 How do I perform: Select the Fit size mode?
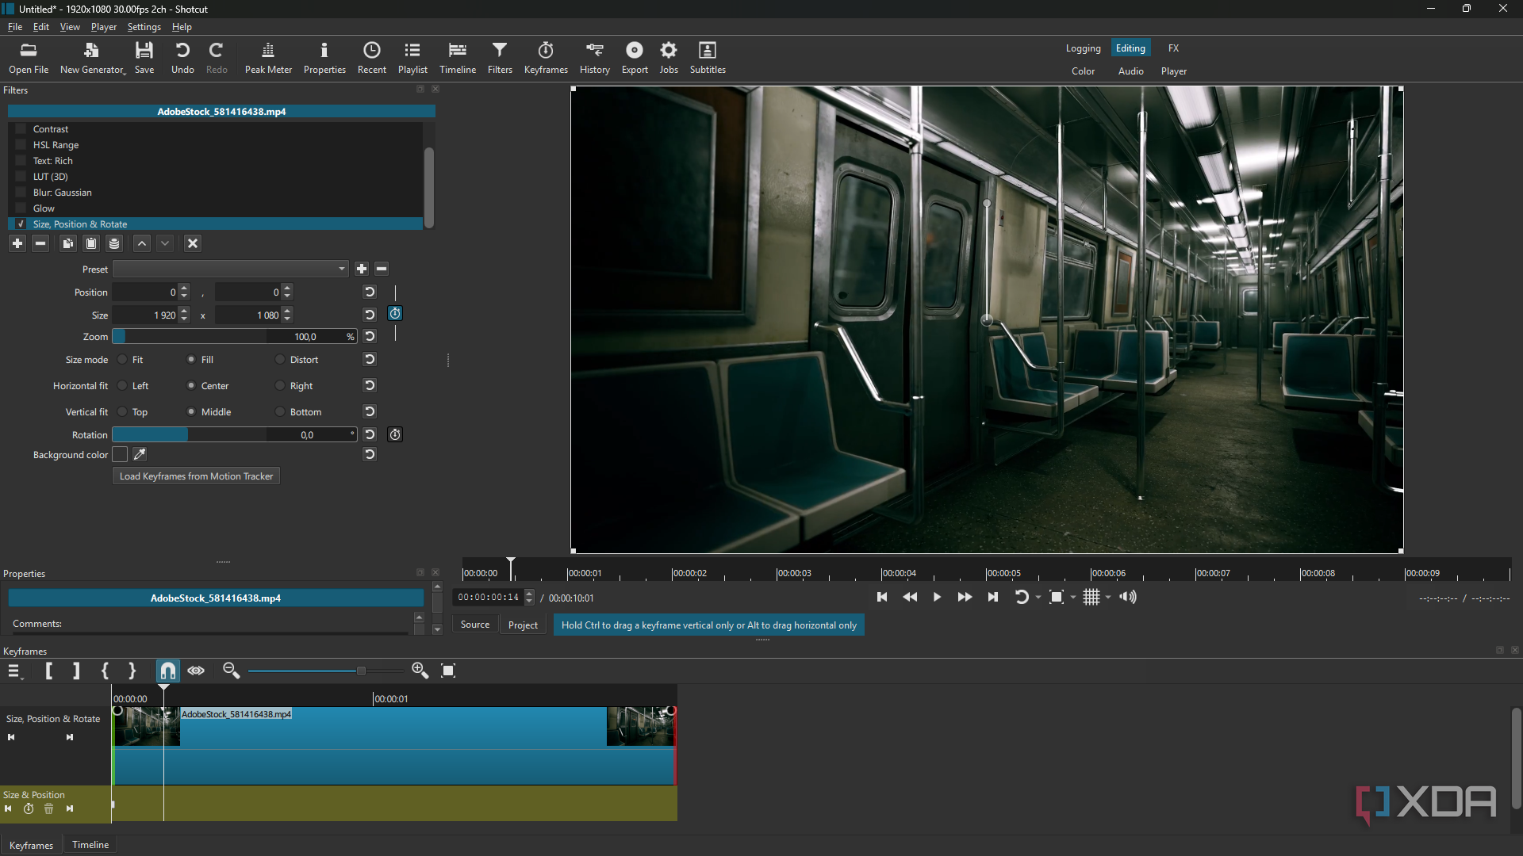coord(122,360)
